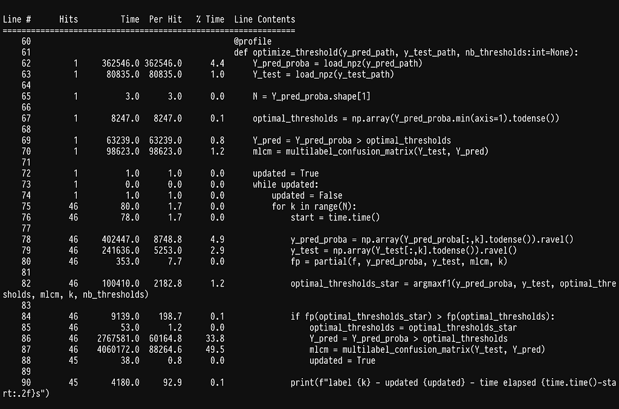
Task: Click the optimize_threshold function definition line
Action: 406,53
